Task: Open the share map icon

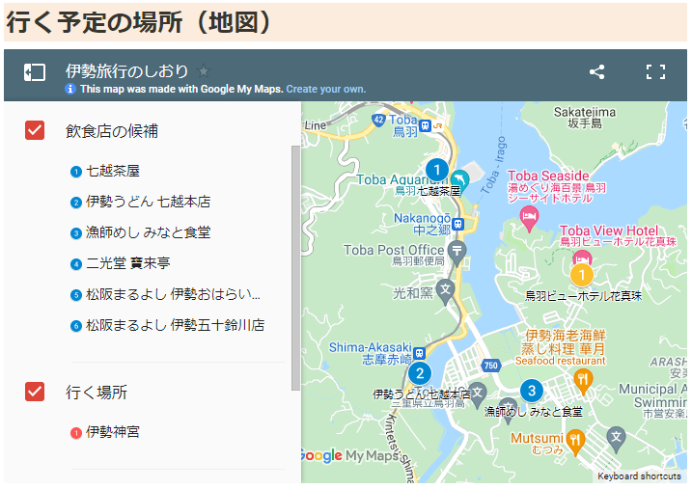Action: 596,72
